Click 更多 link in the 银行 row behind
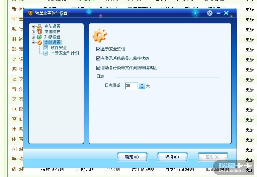 click(250, 29)
